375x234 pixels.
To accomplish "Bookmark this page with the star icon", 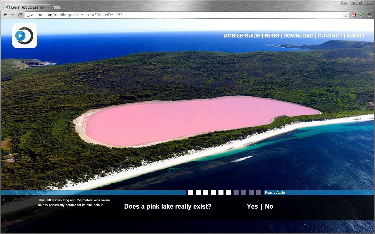I will point(346,15).
